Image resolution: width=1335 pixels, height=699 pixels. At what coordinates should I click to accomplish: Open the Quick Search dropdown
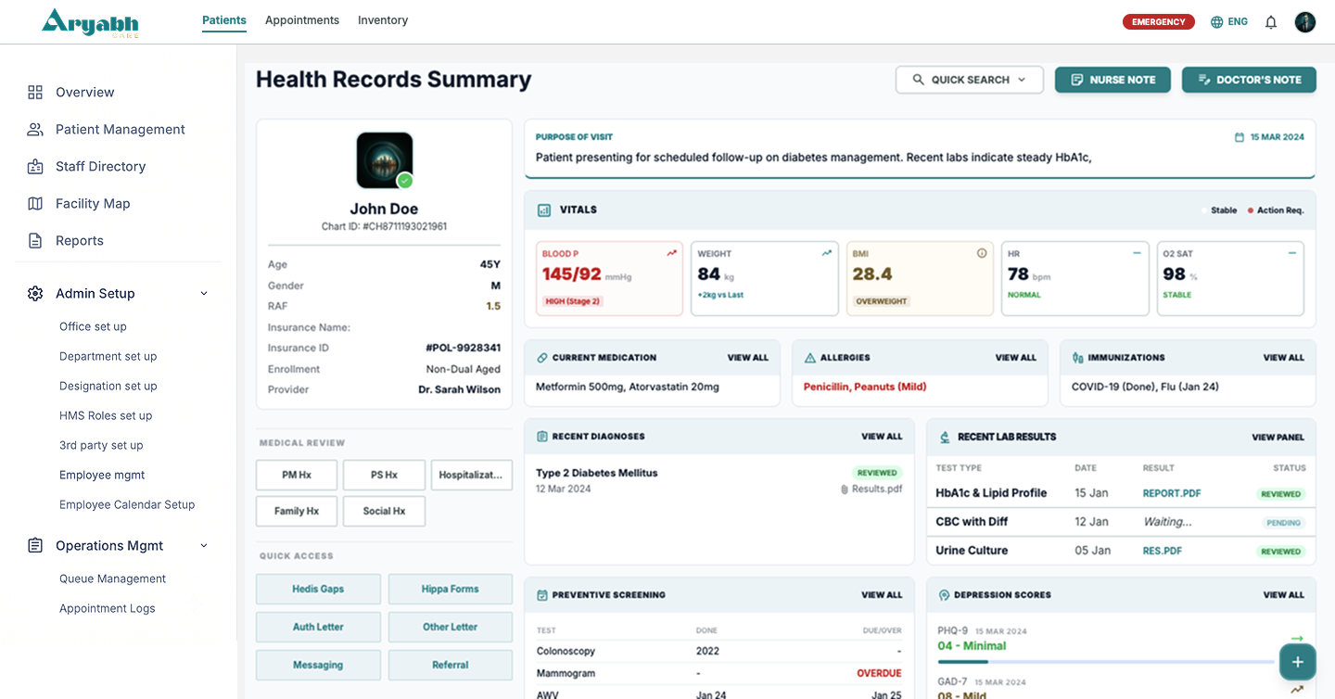tap(970, 80)
